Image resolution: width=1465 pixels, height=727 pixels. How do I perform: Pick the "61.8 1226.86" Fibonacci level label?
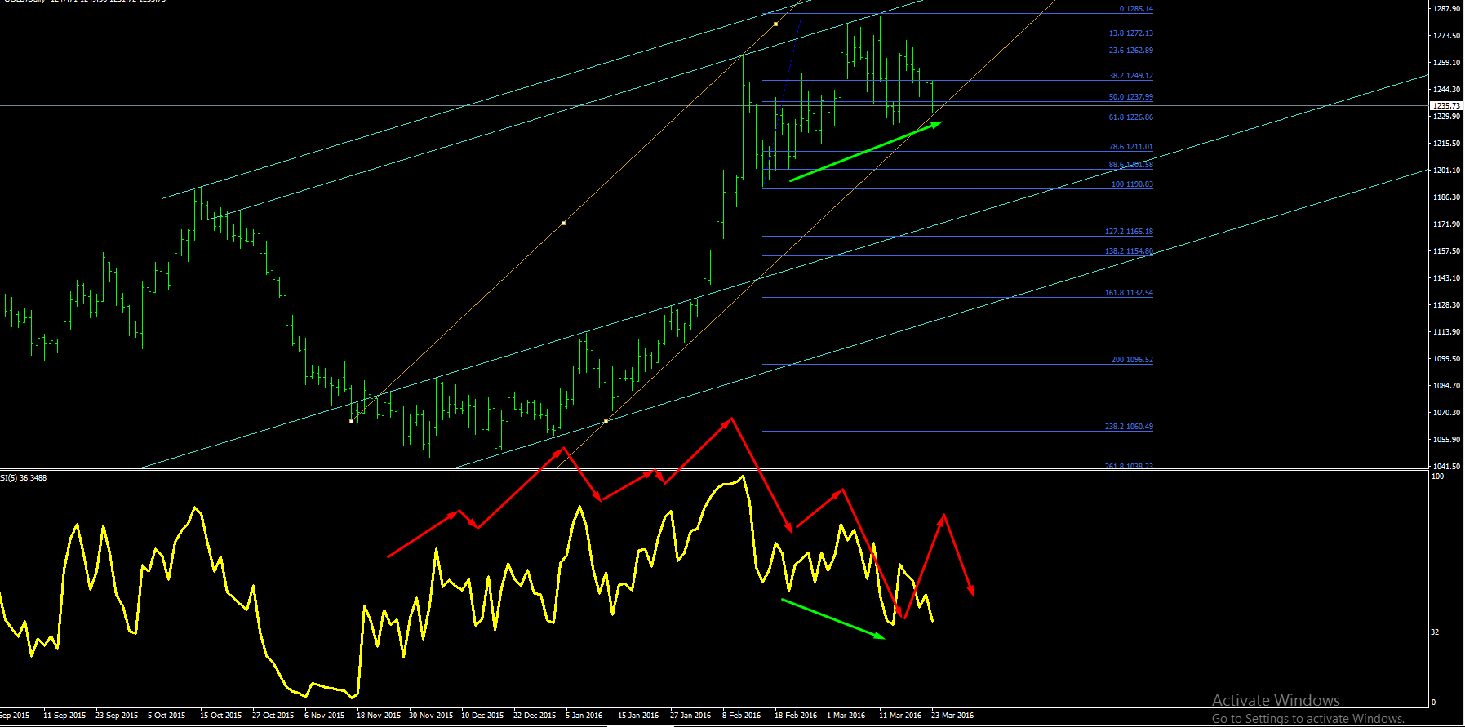pyautogui.click(x=1130, y=117)
